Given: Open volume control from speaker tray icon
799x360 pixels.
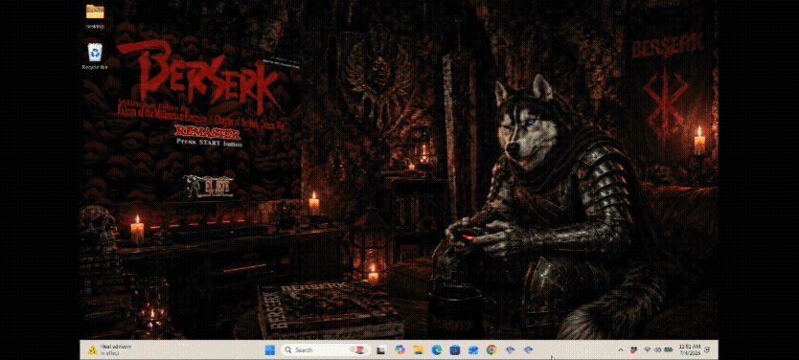Looking at the screenshot, I should click(657, 349).
